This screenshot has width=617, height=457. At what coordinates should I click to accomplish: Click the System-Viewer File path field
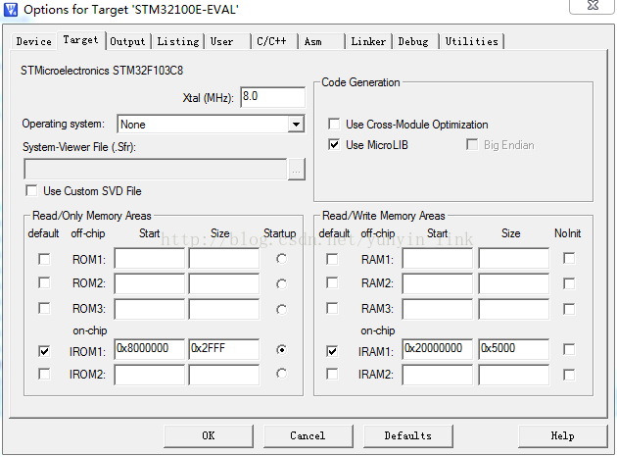tap(156, 170)
